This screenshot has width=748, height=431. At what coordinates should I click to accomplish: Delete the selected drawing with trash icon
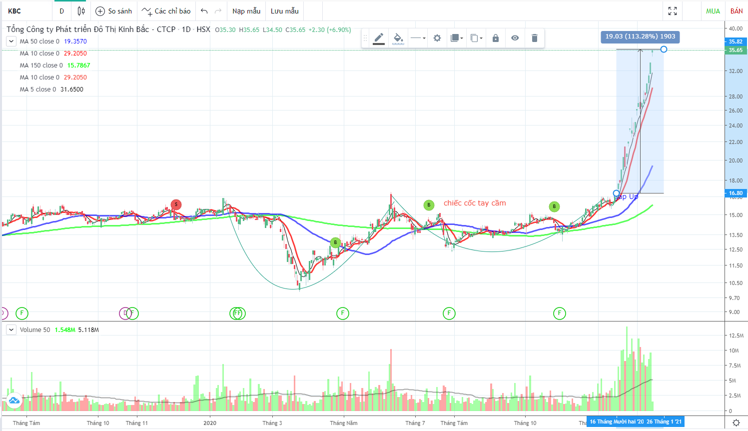click(534, 38)
